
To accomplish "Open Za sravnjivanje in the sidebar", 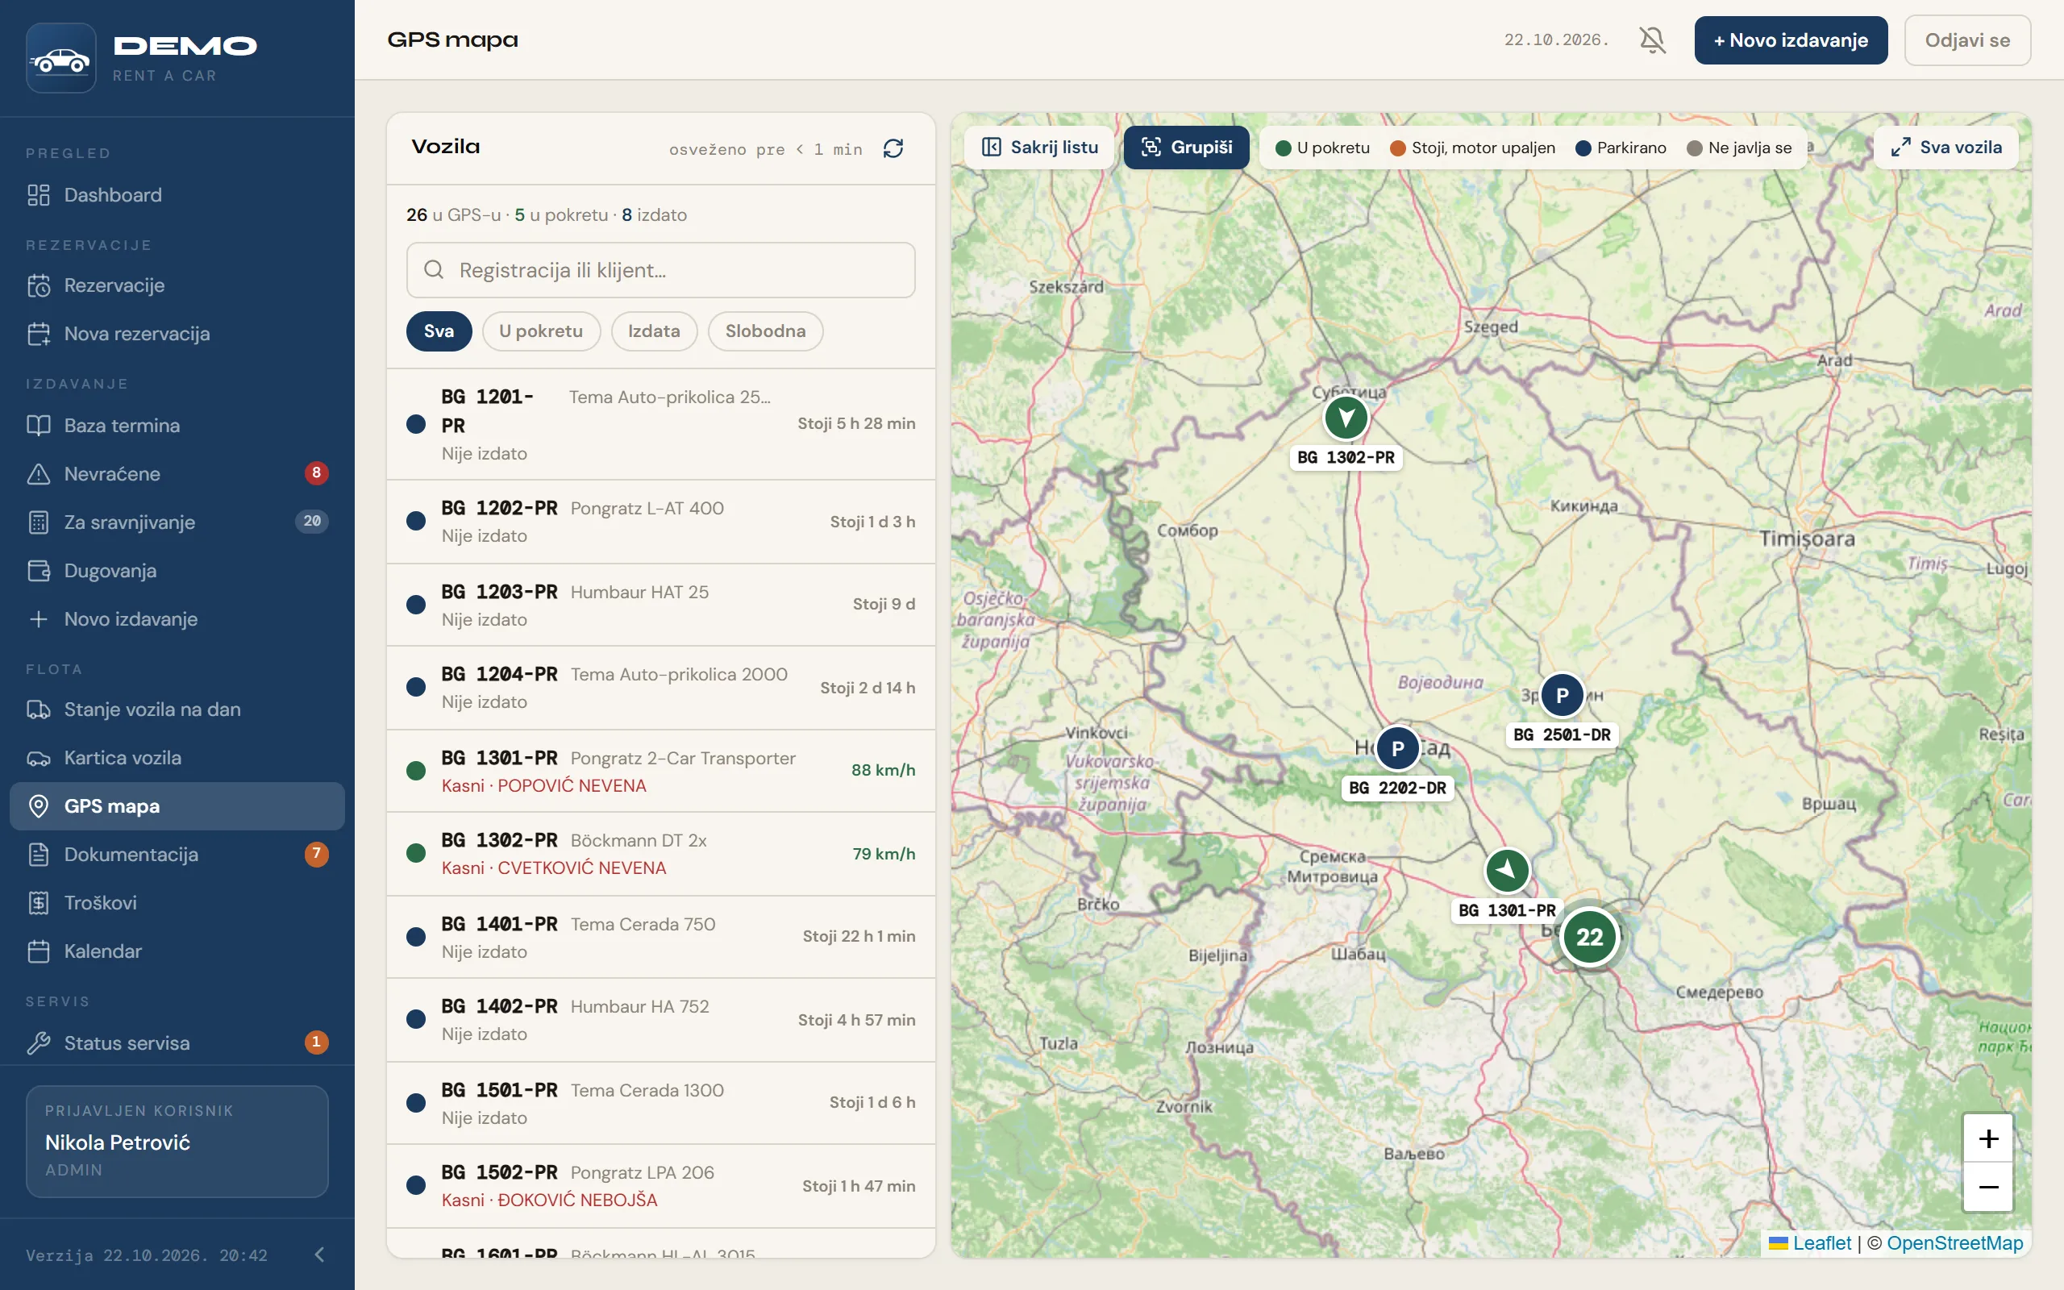I will pos(177,522).
